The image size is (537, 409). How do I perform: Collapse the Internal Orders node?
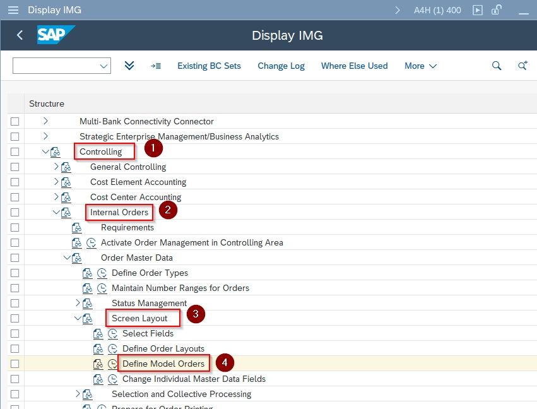point(57,212)
